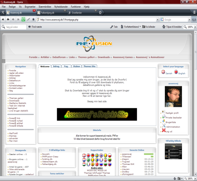Click Tilpas til bredden

(x=172, y=27)
